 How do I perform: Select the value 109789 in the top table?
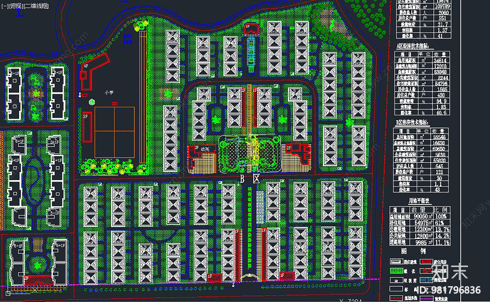[442, 6]
